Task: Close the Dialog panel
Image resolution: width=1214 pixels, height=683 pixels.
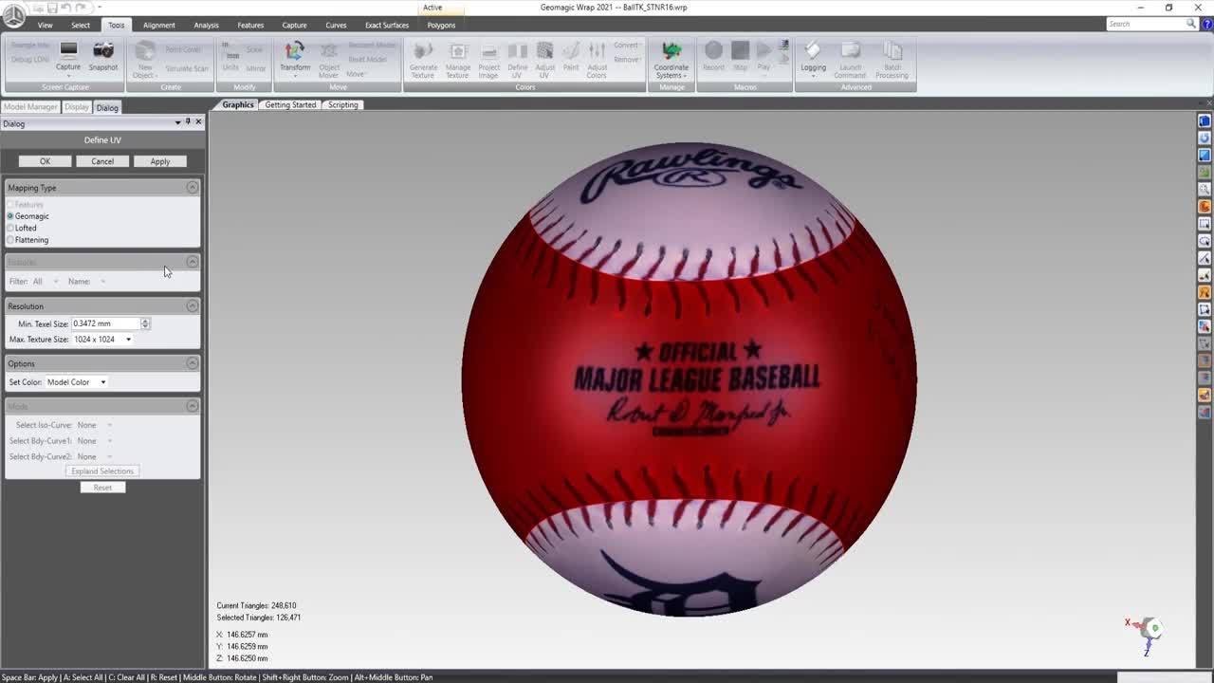Action: (x=198, y=122)
